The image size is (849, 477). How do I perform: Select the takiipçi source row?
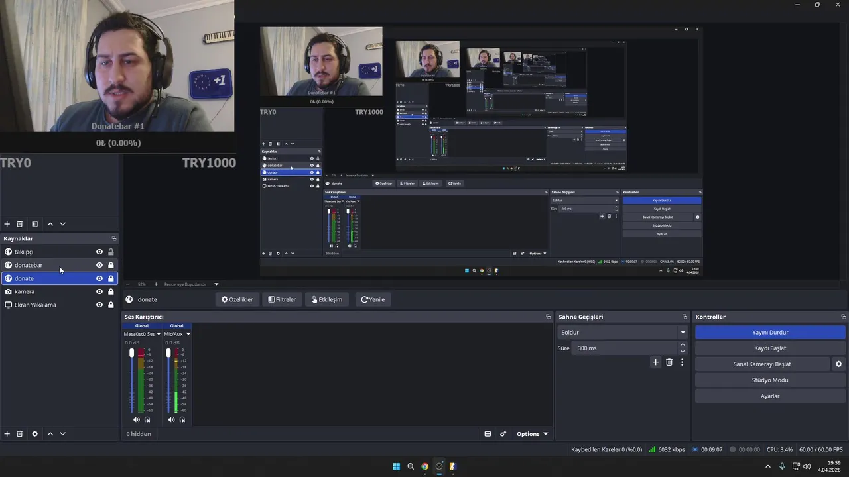(x=60, y=252)
